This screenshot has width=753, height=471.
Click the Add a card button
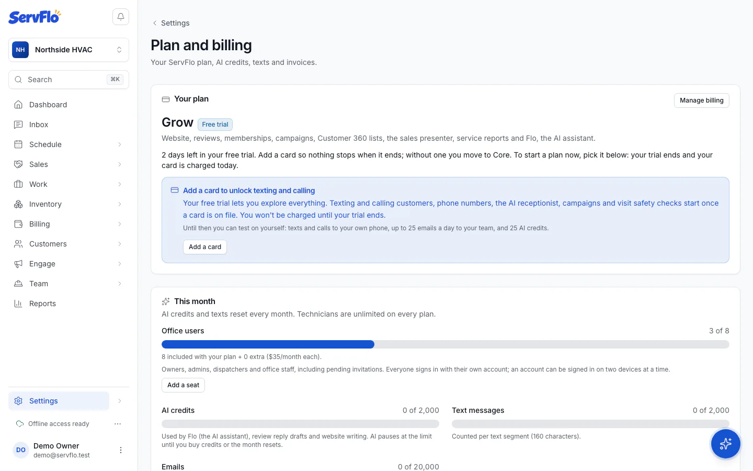pyautogui.click(x=205, y=247)
